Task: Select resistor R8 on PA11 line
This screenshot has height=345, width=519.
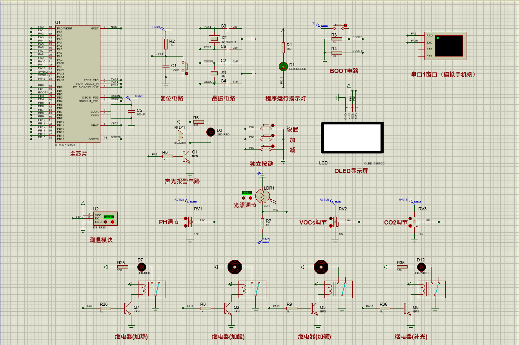Action: coord(205,308)
